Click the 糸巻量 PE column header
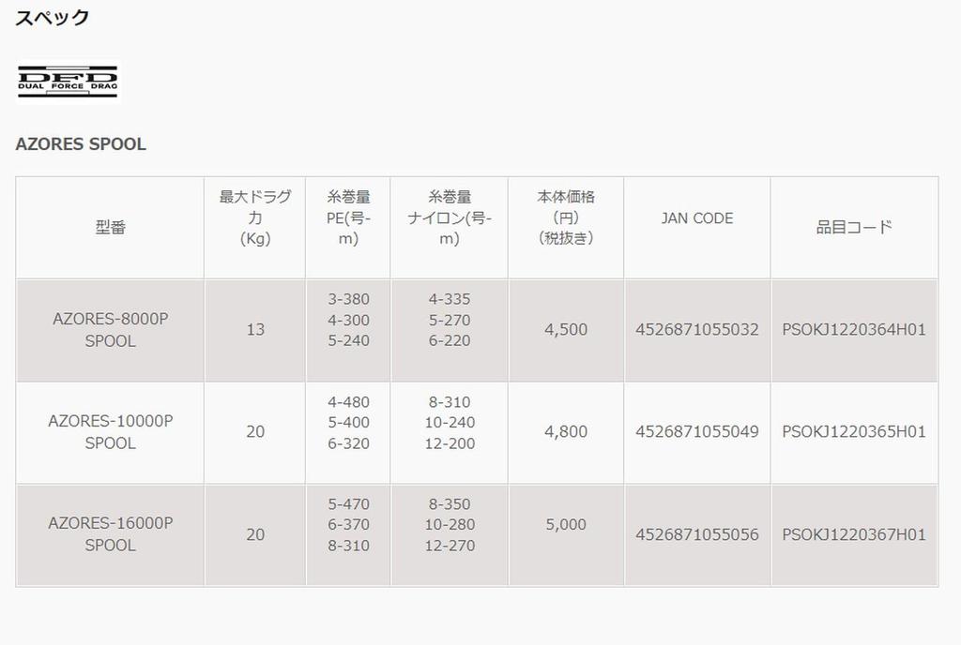Viewport: 961px width, 645px height. pos(348,217)
